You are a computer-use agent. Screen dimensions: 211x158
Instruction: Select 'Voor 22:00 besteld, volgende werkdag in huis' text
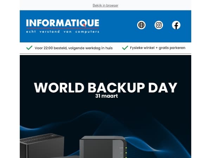click(x=73, y=48)
